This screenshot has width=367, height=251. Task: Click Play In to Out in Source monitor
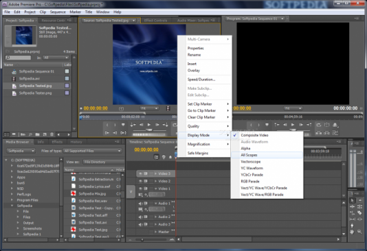tap(123, 132)
